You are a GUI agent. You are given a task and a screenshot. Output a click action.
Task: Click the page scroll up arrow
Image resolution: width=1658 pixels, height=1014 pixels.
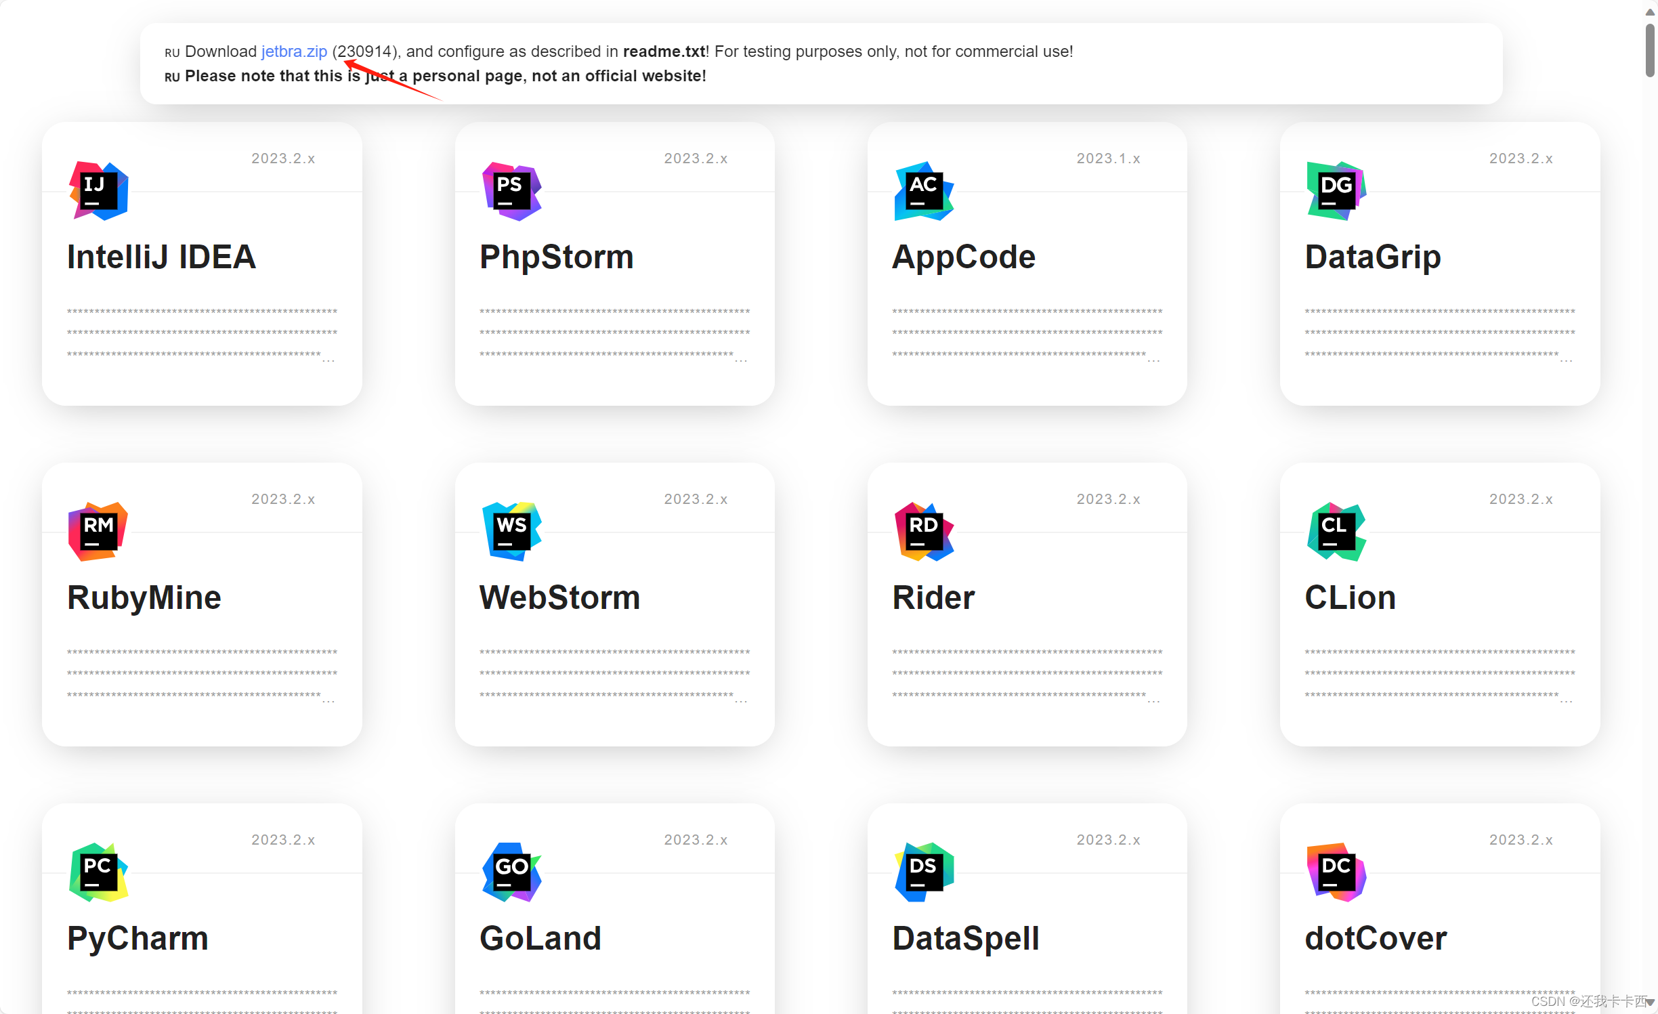[x=1650, y=12]
